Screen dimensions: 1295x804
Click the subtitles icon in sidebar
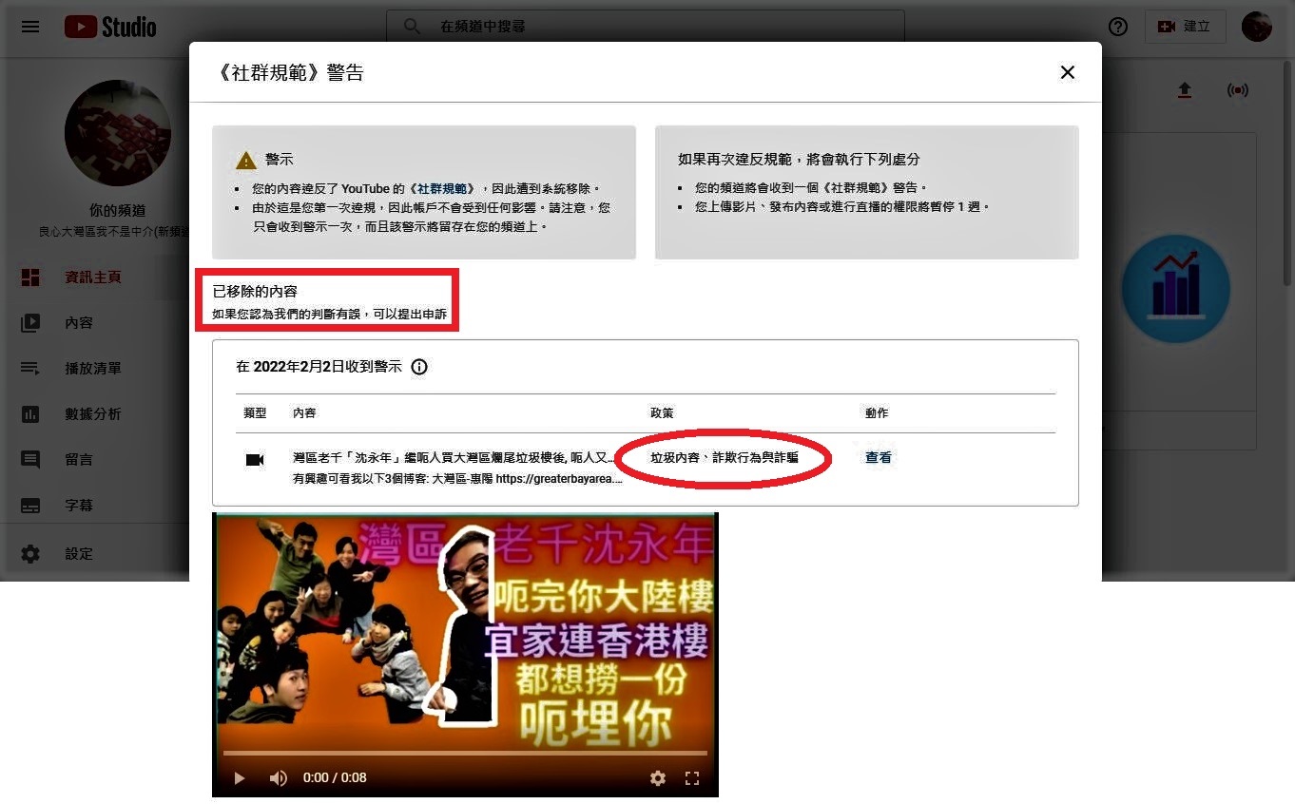click(x=30, y=506)
